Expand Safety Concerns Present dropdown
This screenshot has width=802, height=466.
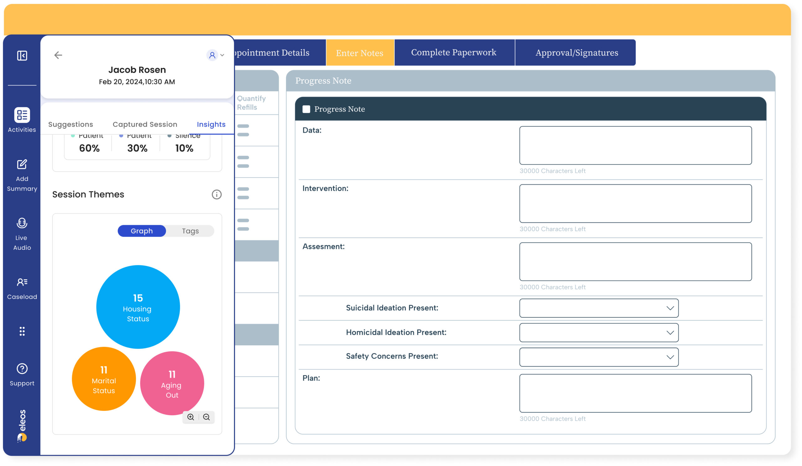(x=599, y=357)
